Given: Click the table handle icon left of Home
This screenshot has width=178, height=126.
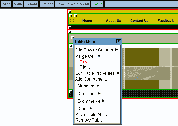Looking at the screenshot, I should tap(76, 16).
